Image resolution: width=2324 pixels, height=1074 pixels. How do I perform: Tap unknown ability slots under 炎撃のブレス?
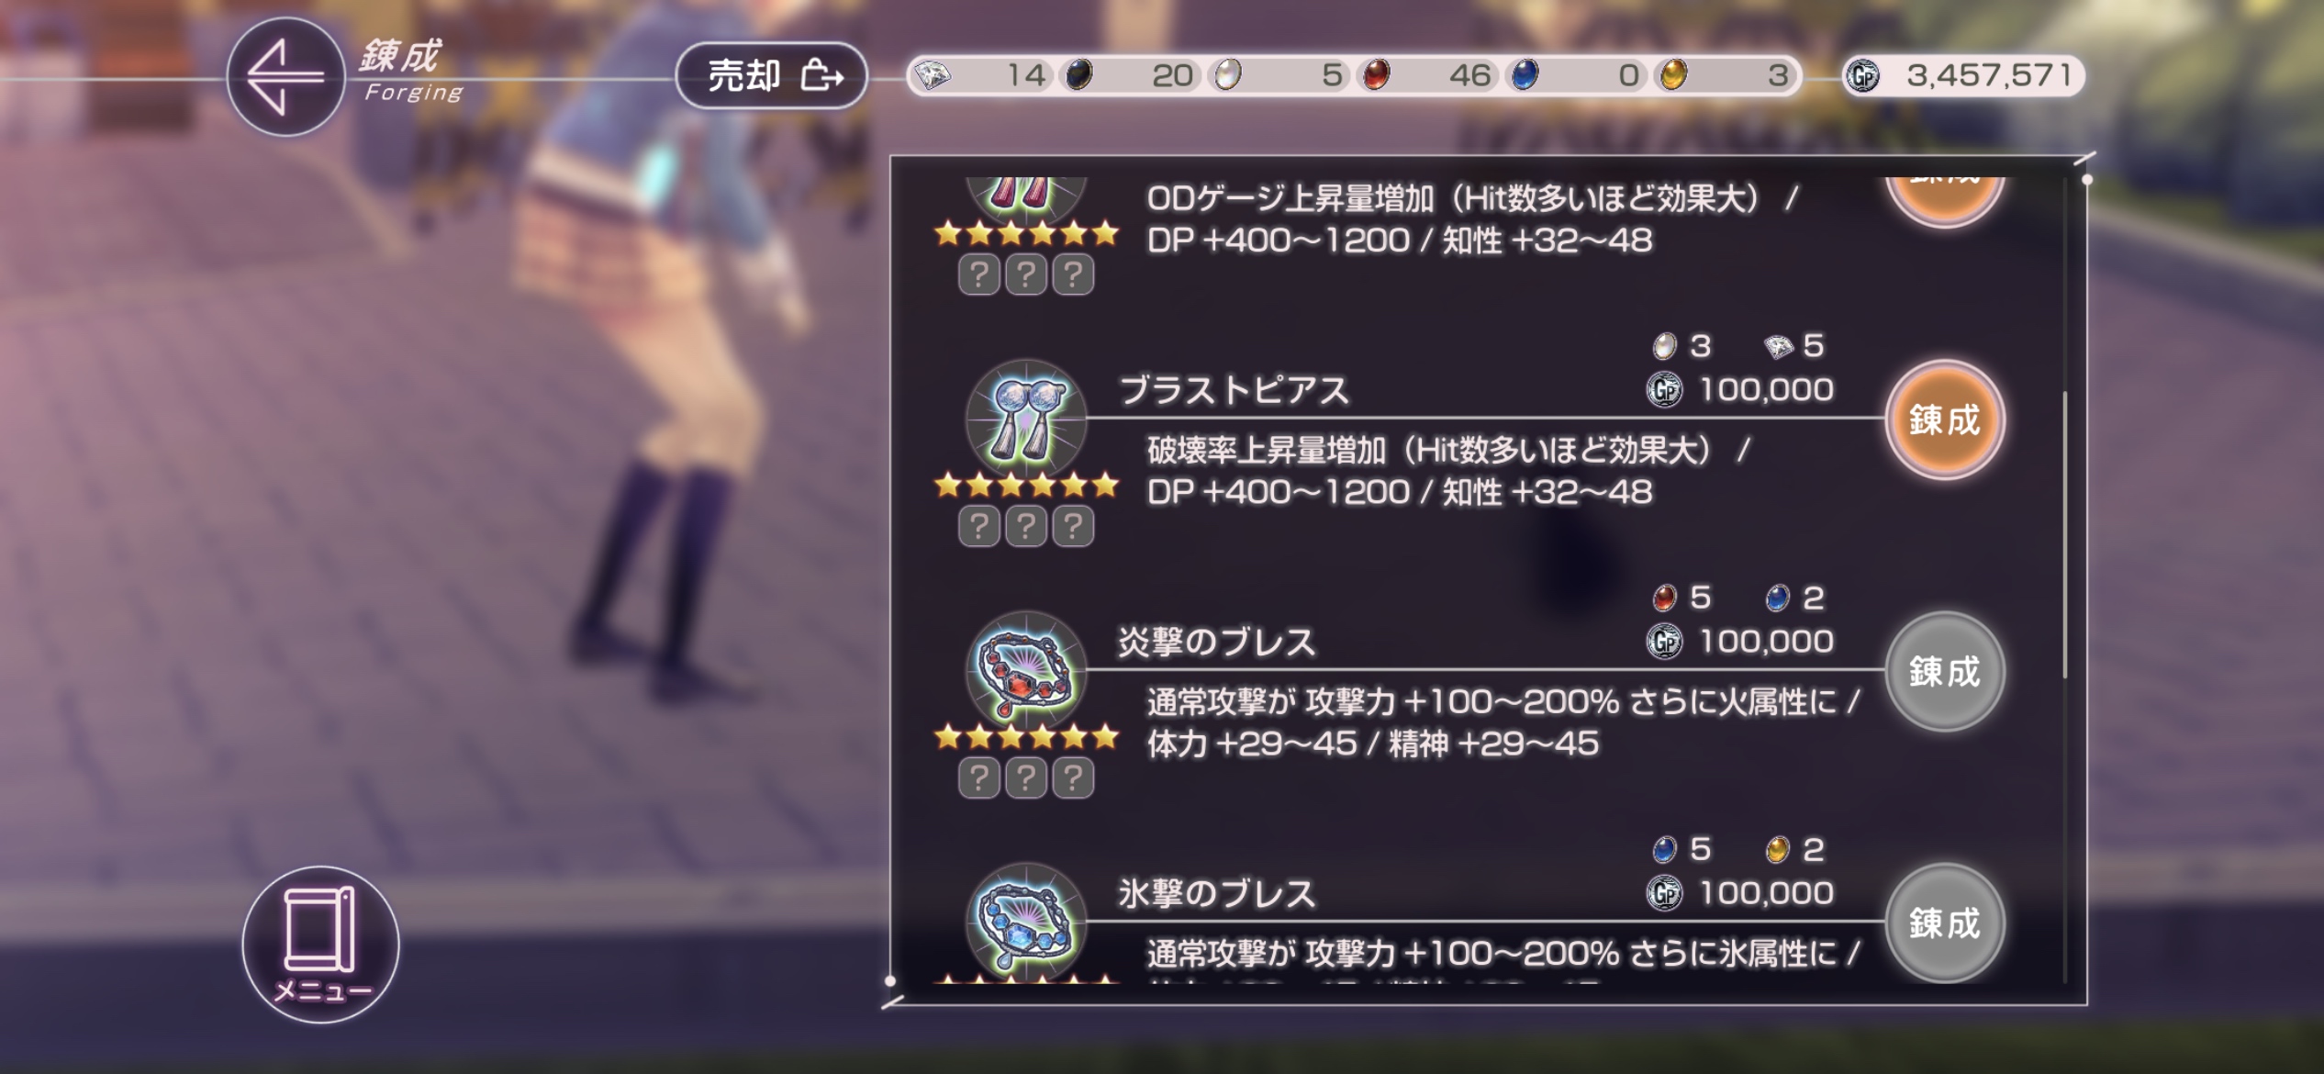[1026, 778]
